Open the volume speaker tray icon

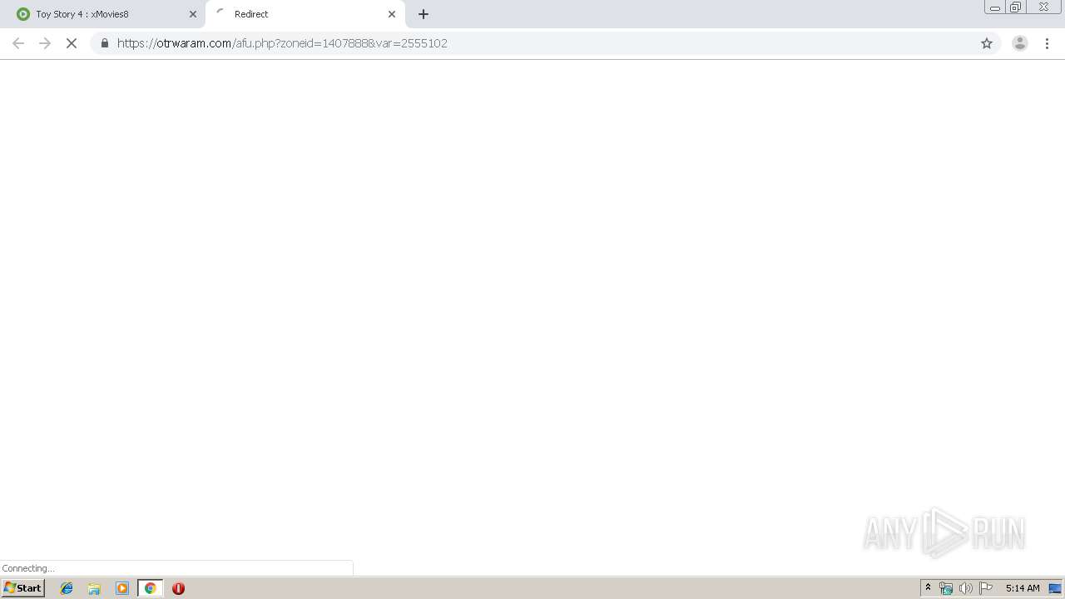tap(966, 588)
